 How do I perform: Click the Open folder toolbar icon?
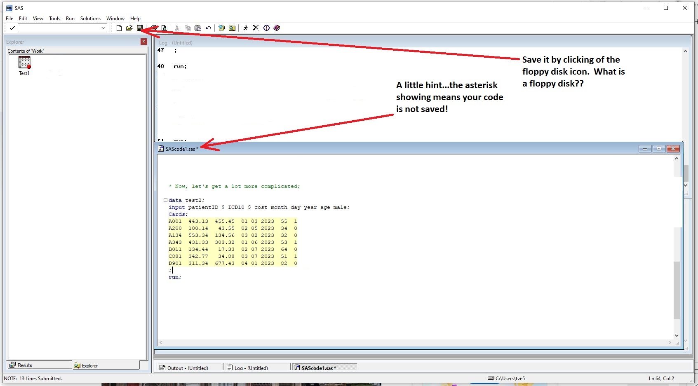point(129,28)
